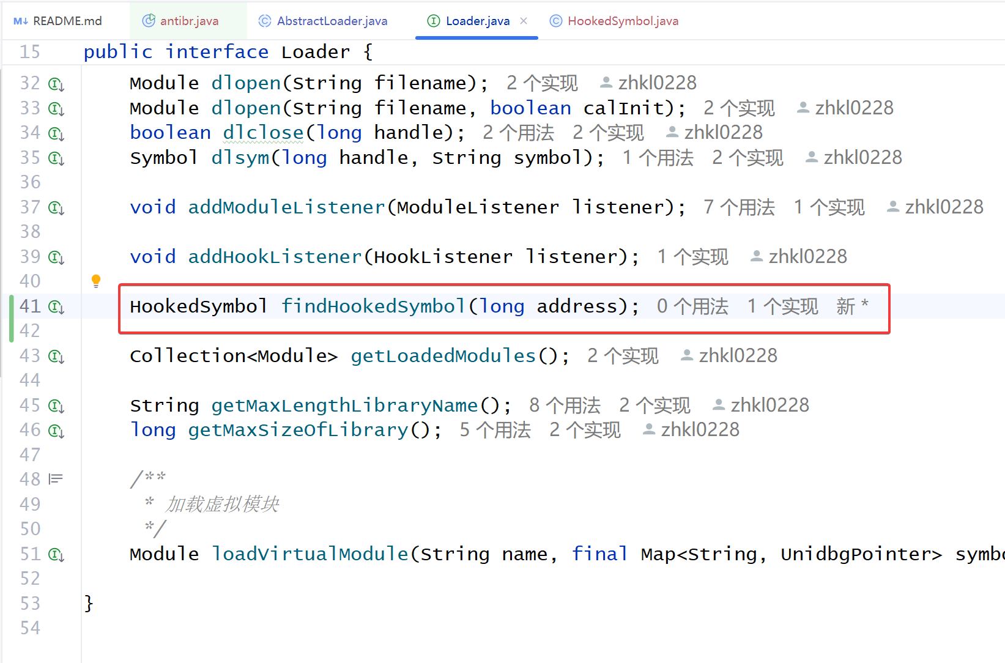
Task: Click author zhkl0228 hint beside getLoadedModules
Action: 729,356
